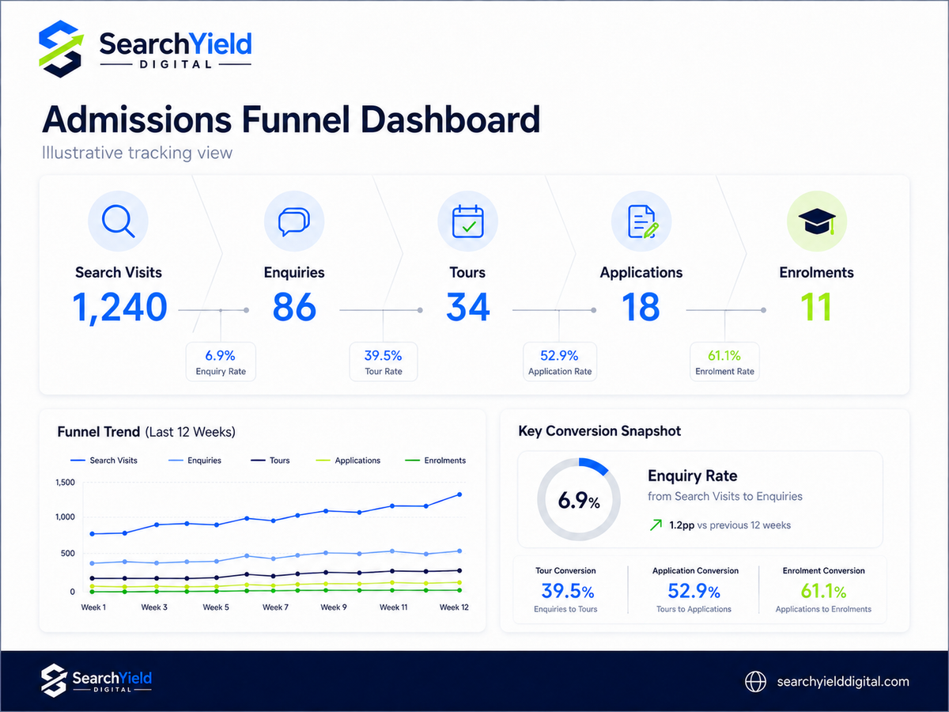Screen dimensions: 949x712
Task: Click the 1,000 y-axis label
Action: tap(66, 517)
